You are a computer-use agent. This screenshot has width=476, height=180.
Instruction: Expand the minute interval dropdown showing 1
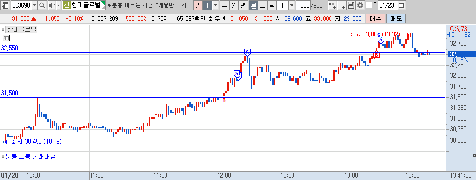292,5
